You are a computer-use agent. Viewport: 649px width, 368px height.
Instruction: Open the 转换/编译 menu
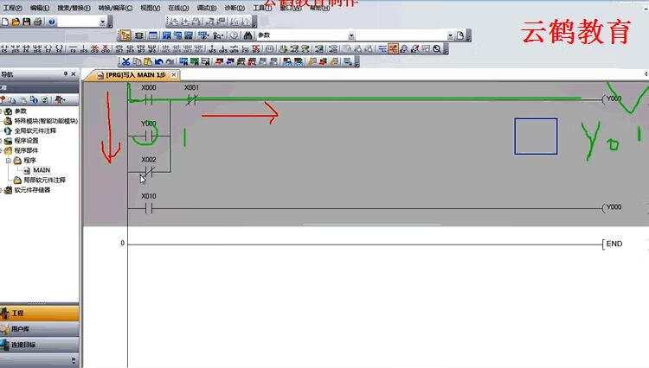coord(115,8)
